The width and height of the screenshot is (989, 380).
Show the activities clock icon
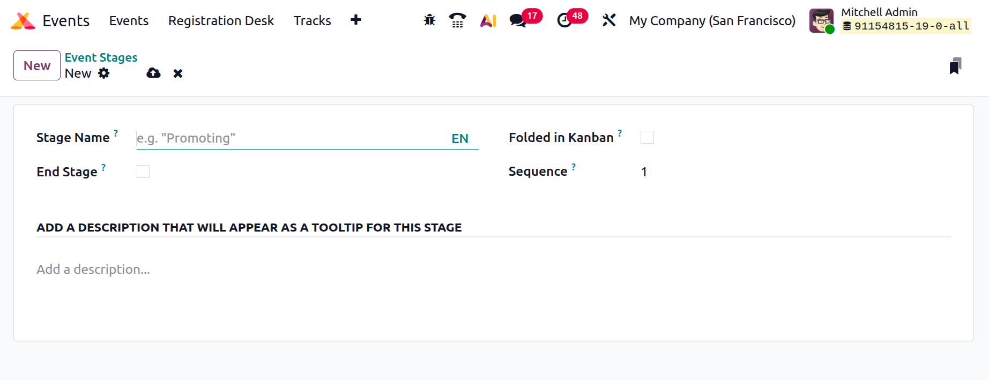tap(564, 20)
